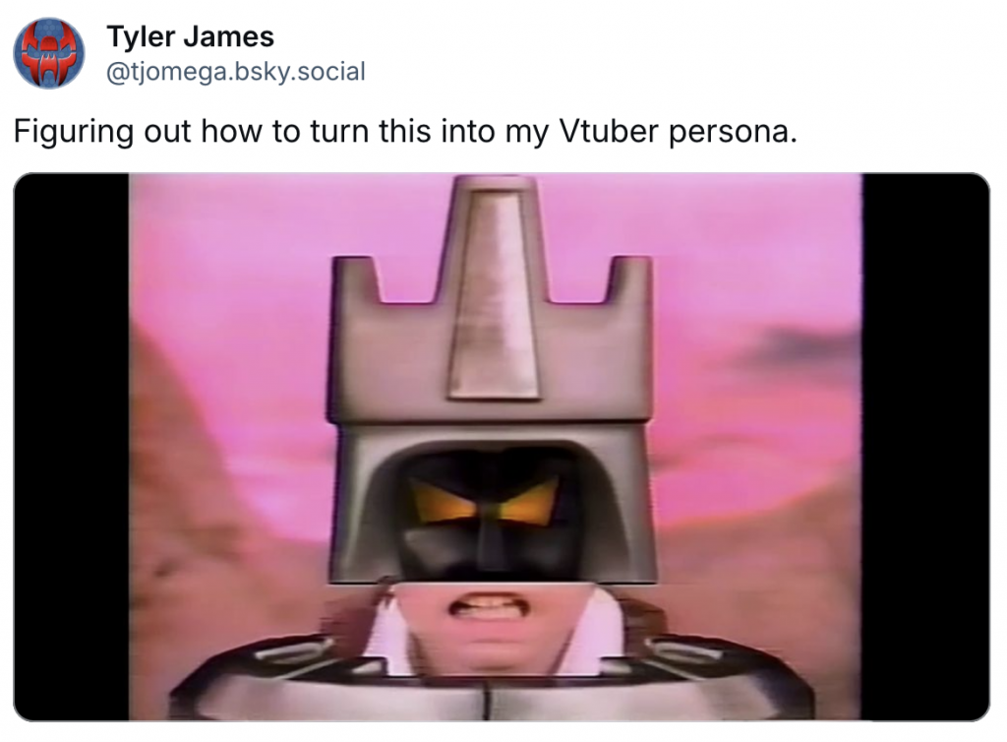Click the Tyler James display name
This screenshot has height=742, width=1007.
tap(190, 36)
